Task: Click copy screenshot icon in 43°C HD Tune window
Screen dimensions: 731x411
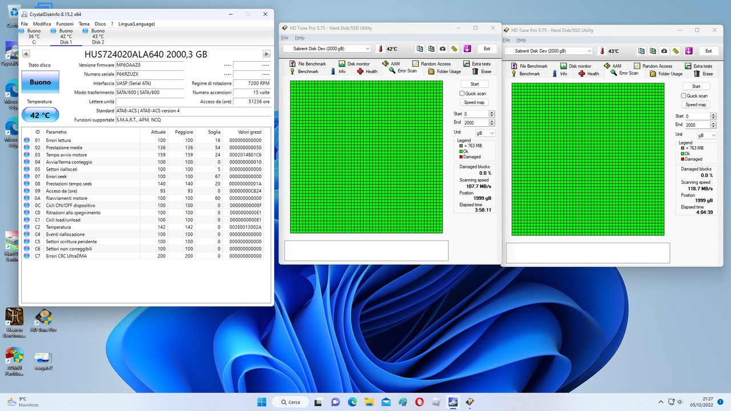Action: tap(653, 51)
